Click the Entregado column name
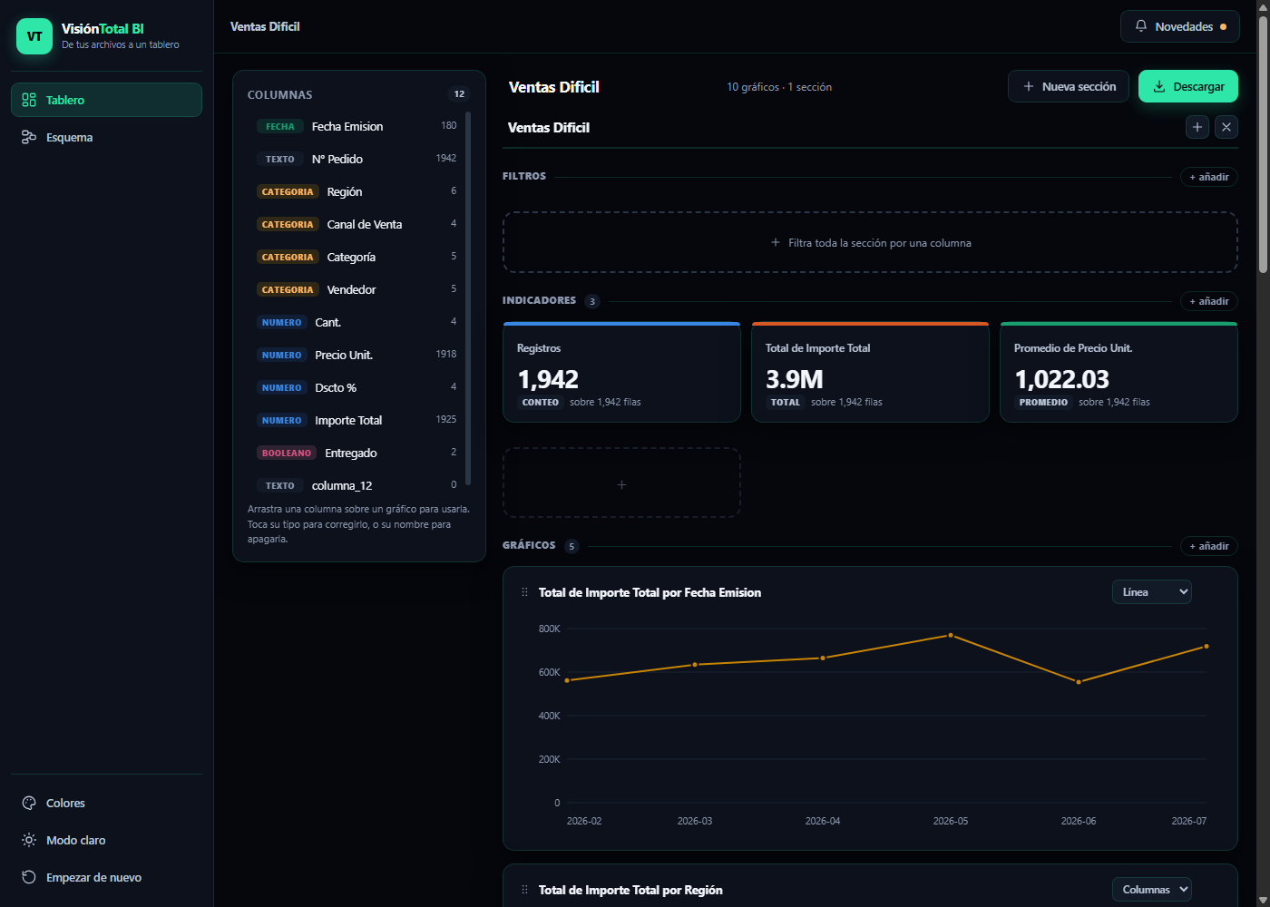Image resolution: width=1270 pixels, height=907 pixels. [x=351, y=453]
